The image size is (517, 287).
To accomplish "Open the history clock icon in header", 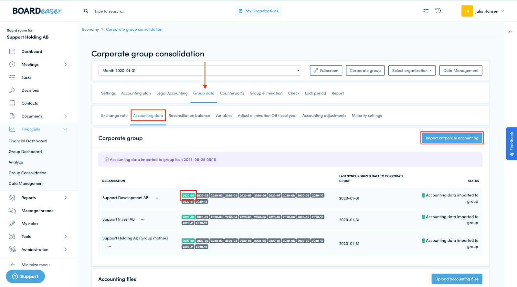I will [x=438, y=11].
